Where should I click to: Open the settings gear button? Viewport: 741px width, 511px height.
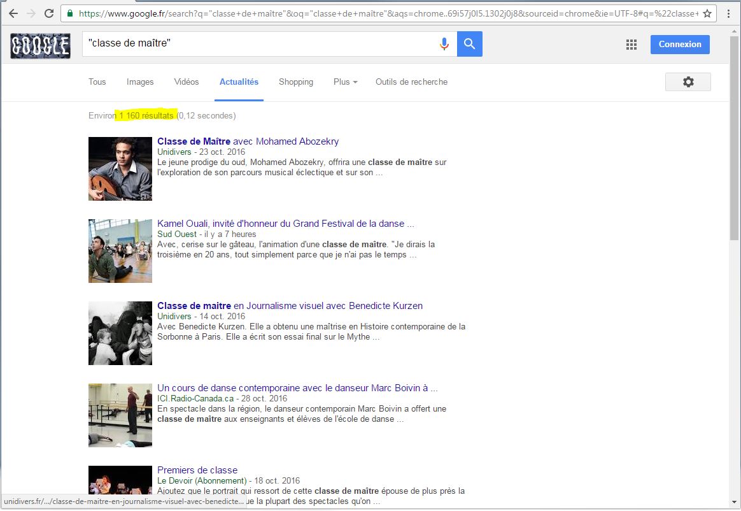coord(688,82)
